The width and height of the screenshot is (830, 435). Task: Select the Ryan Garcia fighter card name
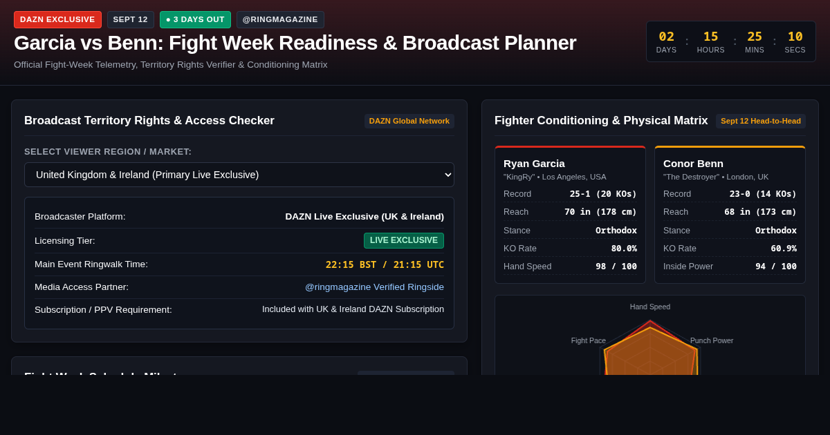tap(534, 164)
